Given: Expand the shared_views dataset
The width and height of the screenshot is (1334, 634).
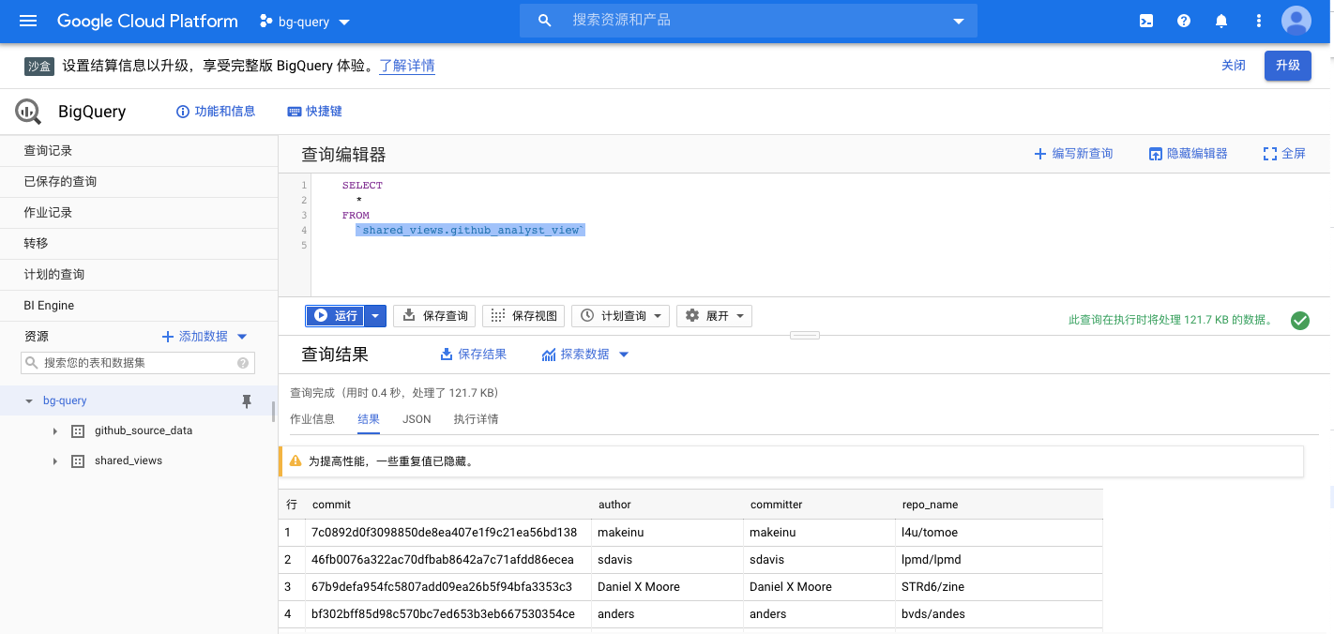Looking at the screenshot, I should tap(54, 461).
